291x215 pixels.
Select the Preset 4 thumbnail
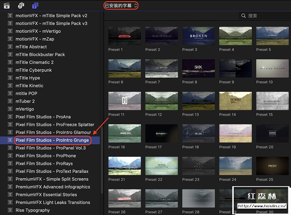(x=235, y=36)
